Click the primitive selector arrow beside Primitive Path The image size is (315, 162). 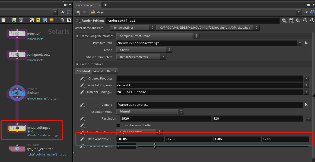pyautogui.click(x=306, y=43)
